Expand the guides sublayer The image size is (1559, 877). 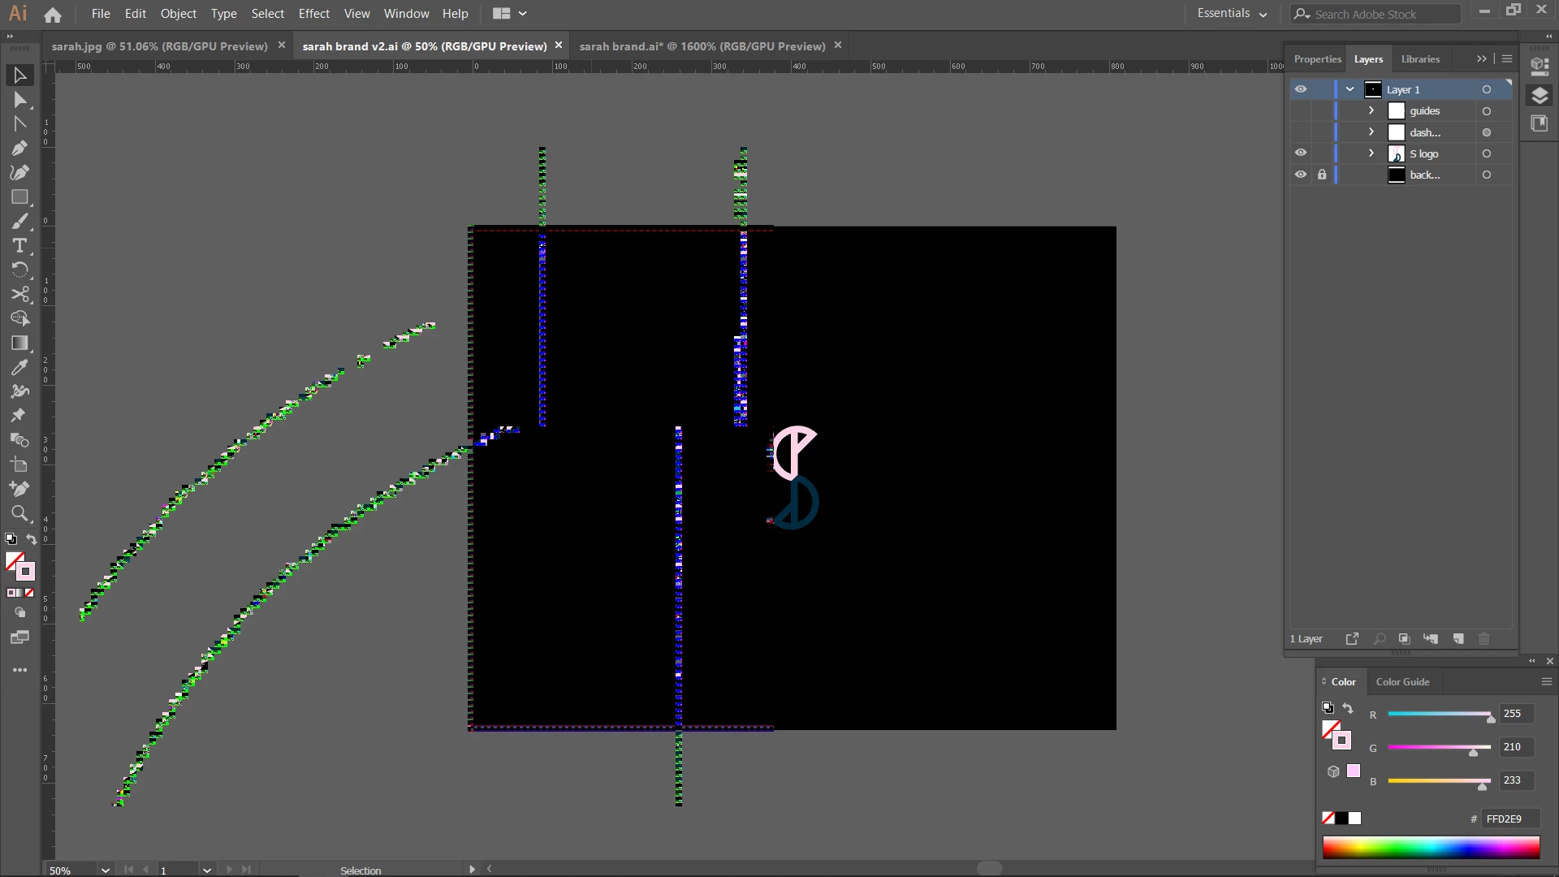coord(1371,110)
